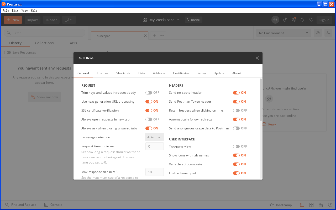Open manage environments sliders icon
This screenshot has width=336, height=210.
(x=328, y=33)
